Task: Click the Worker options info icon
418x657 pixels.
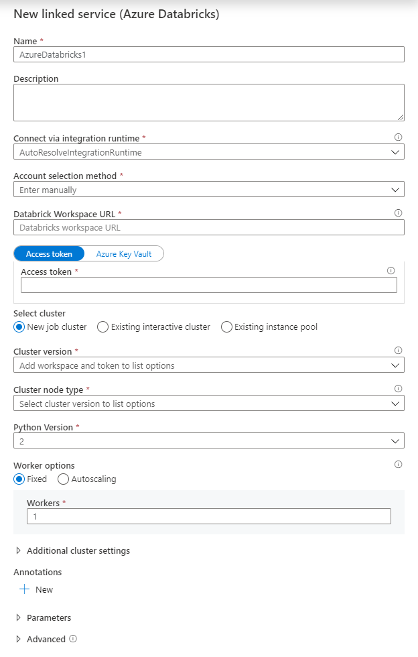Action: point(399,464)
